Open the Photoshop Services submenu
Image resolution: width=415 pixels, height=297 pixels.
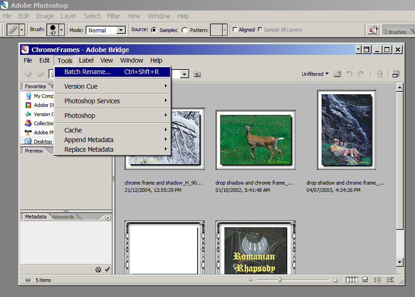click(x=92, y=101)
